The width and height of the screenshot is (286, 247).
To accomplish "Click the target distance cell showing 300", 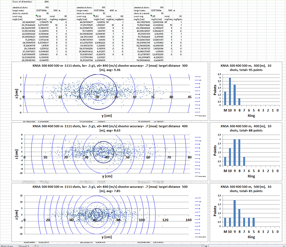I will [x=54, y=11].
